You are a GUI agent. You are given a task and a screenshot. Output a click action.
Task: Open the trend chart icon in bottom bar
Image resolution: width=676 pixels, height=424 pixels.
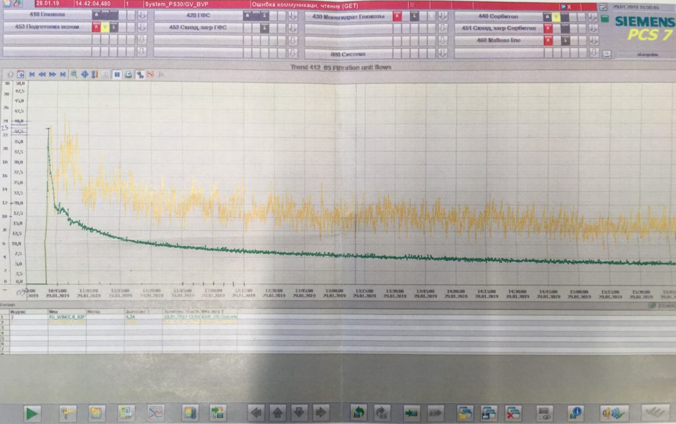coord(156,413)
